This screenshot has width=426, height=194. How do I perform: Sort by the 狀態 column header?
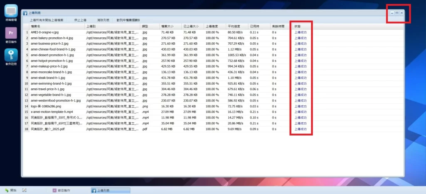coord(297,26)
